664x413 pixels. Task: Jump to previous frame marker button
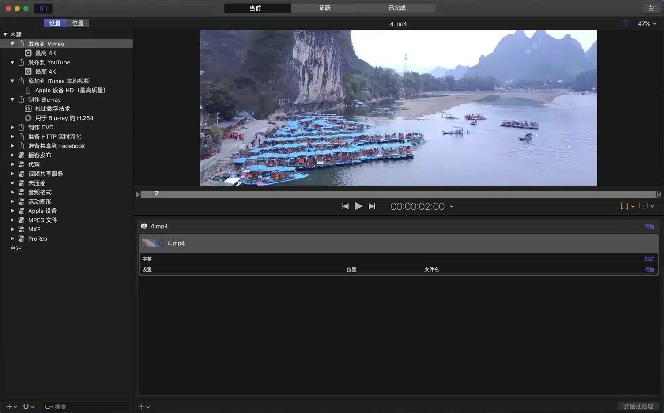(345, 206)
